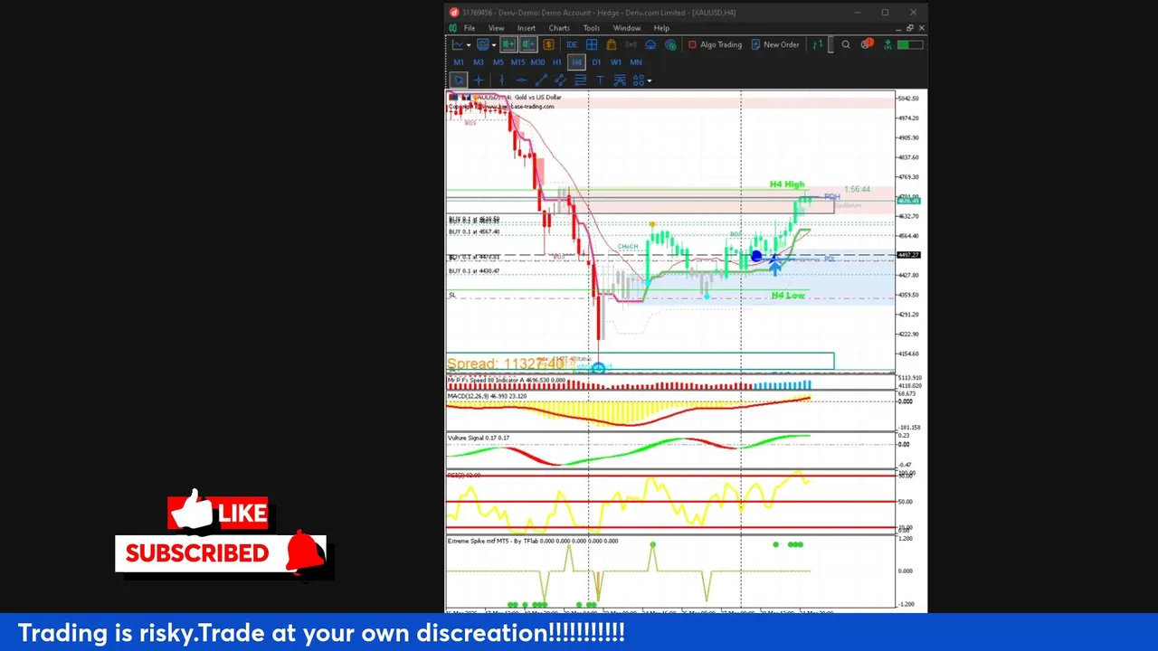Select M5 timeframe

498,62
